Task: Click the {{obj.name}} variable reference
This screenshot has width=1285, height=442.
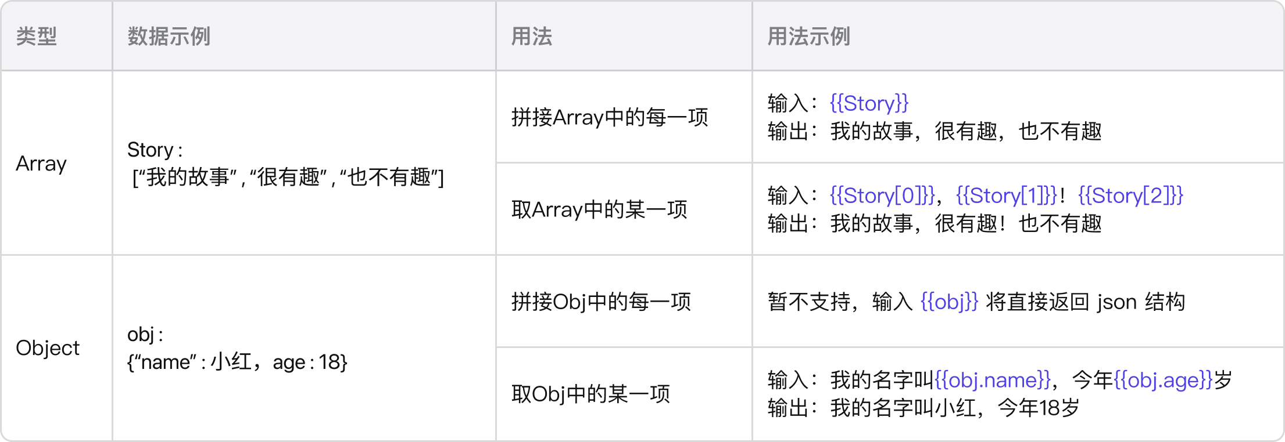Action: 993,380
